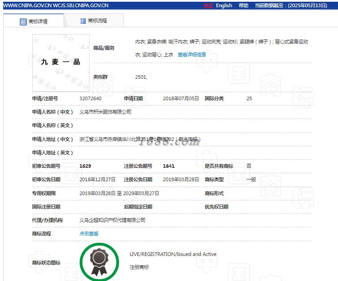The height and width of the screenshot is (281, 338).
Task: Click 点击查看 in the 商标流程 row
Action: pyautogui.click(x=89, y=234)
